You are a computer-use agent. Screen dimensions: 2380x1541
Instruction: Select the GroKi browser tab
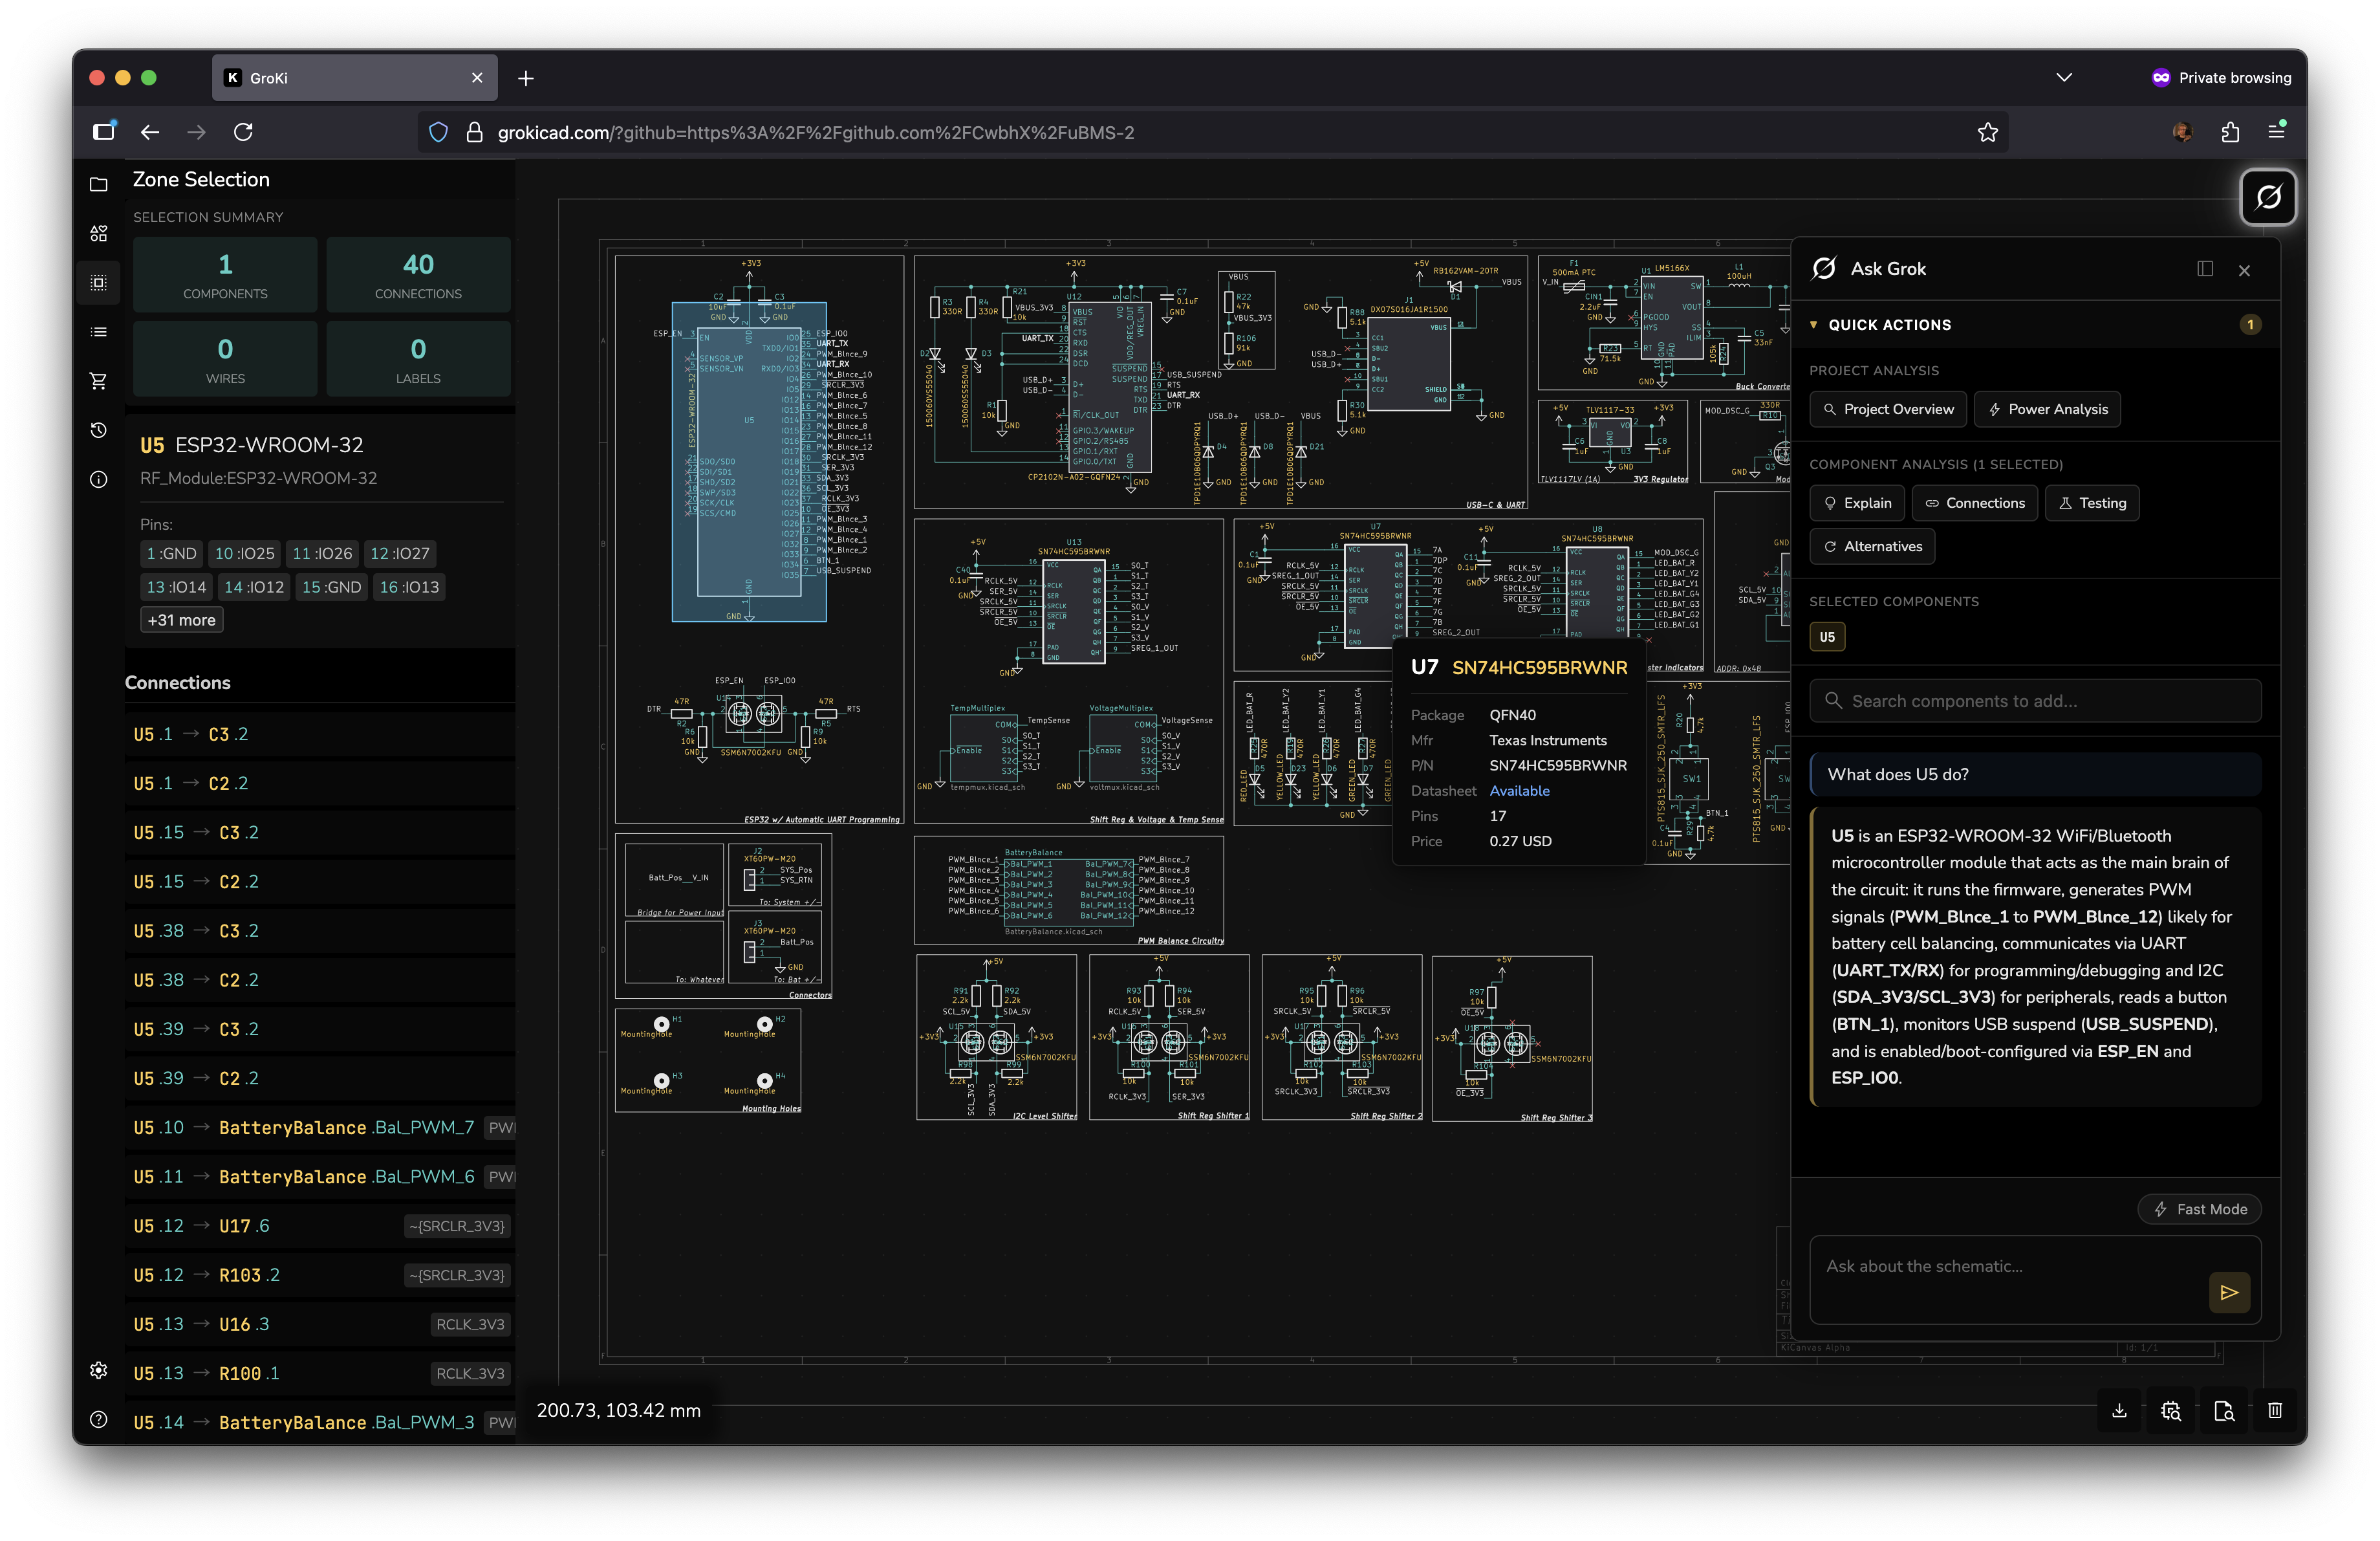point(355,78)
